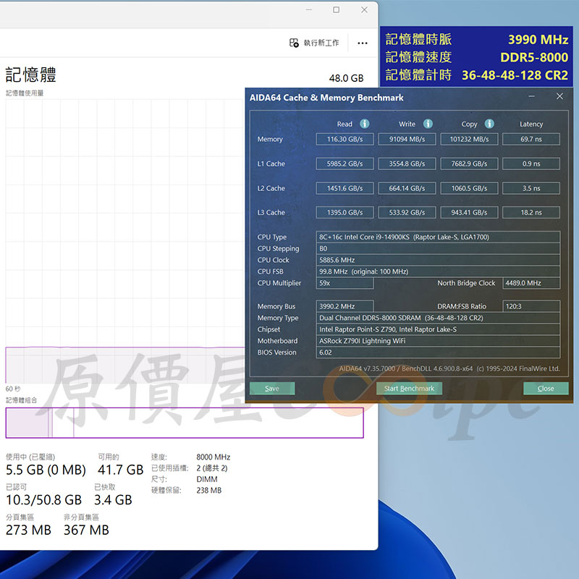Screen dimensions: 579x579
Task: Click the slots used value 2 (總共 2)
Action: [x=212, y=468]
